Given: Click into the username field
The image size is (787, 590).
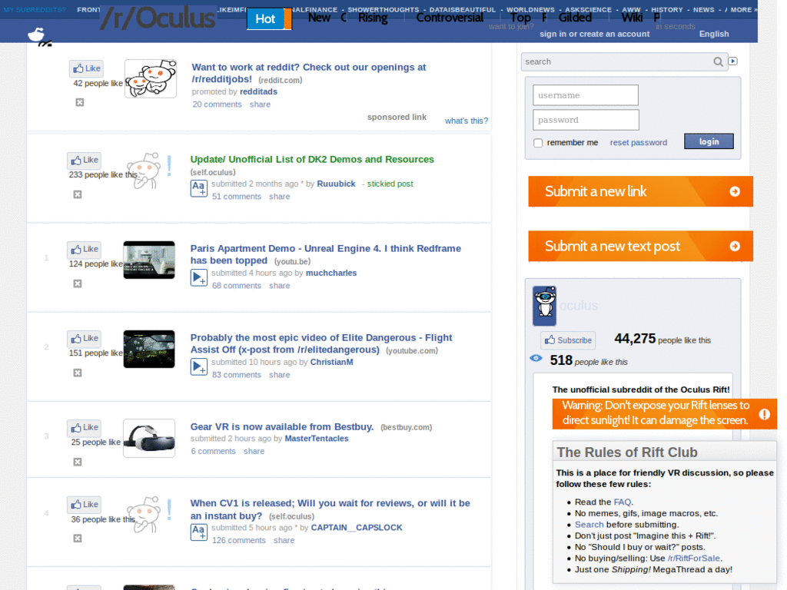Looking at the screenshot, I should click(x=586, y=95).
